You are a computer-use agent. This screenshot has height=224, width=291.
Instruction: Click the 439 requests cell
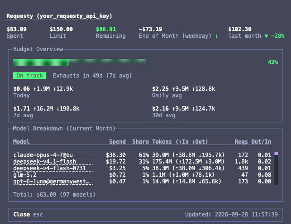click(243, 168)
